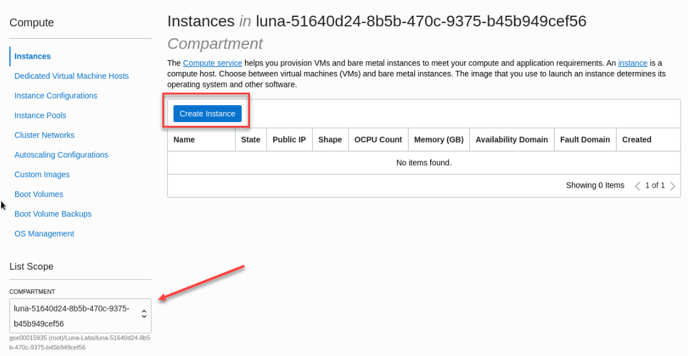The width and height of the screenshot is (688, 356).
Task: Open the Compartment selector up-down arrows
Action: pyautogui.click(x=144, y=314)
